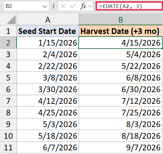Open the Insert Function fx button

83,6
